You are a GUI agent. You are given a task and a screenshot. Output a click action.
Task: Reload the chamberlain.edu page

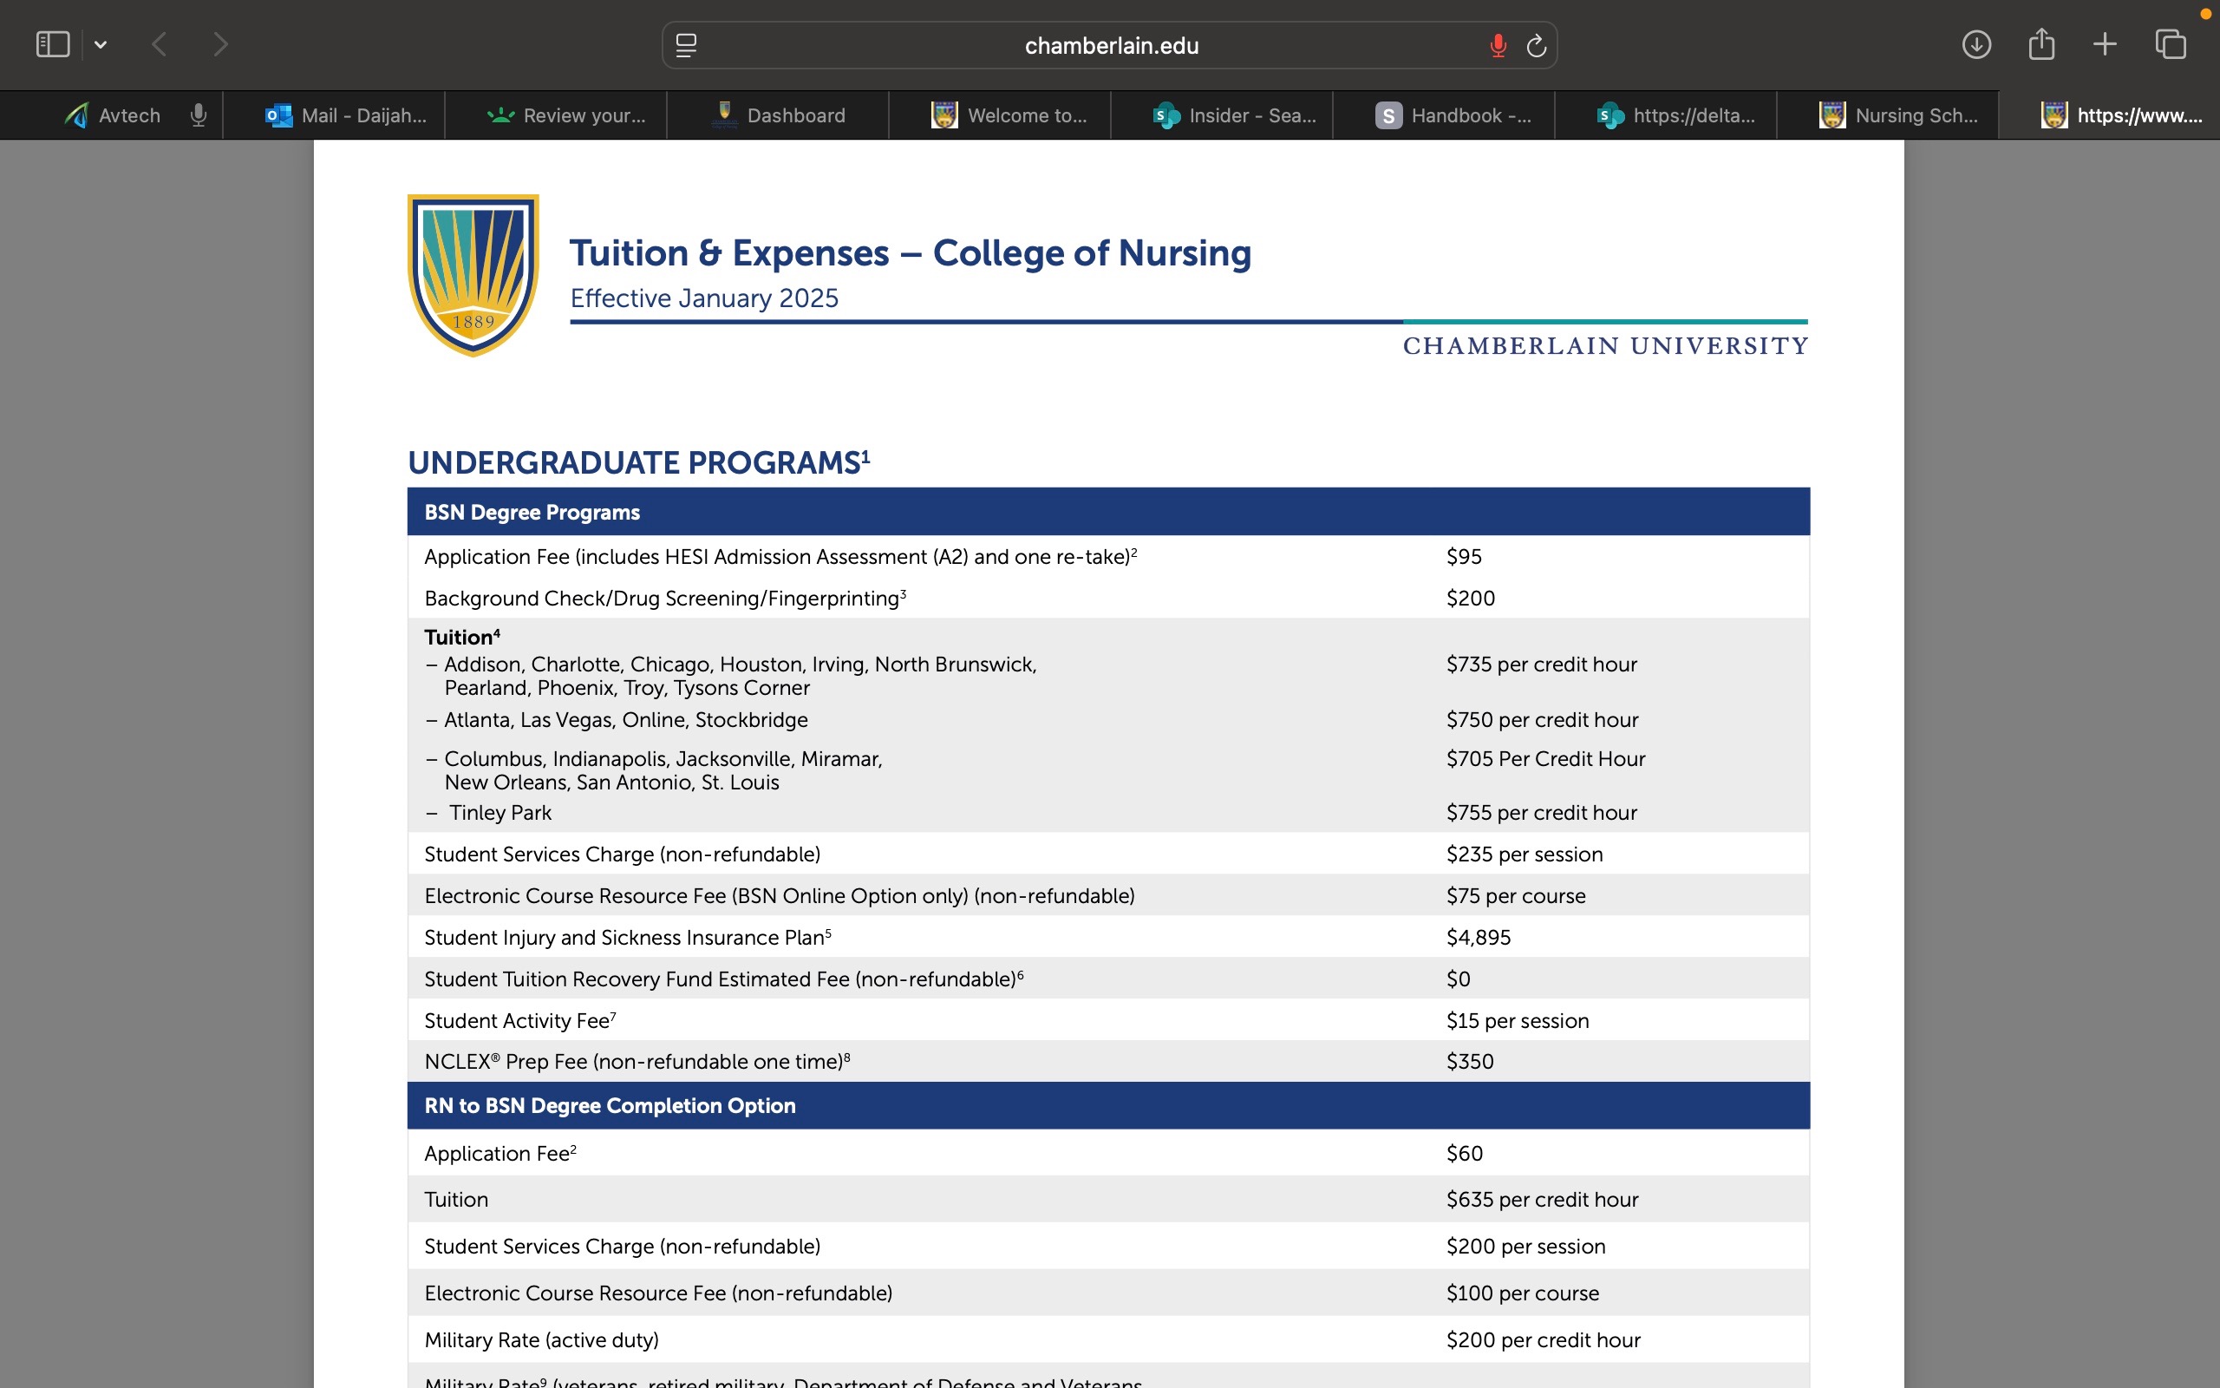(x=1537, y=45)
